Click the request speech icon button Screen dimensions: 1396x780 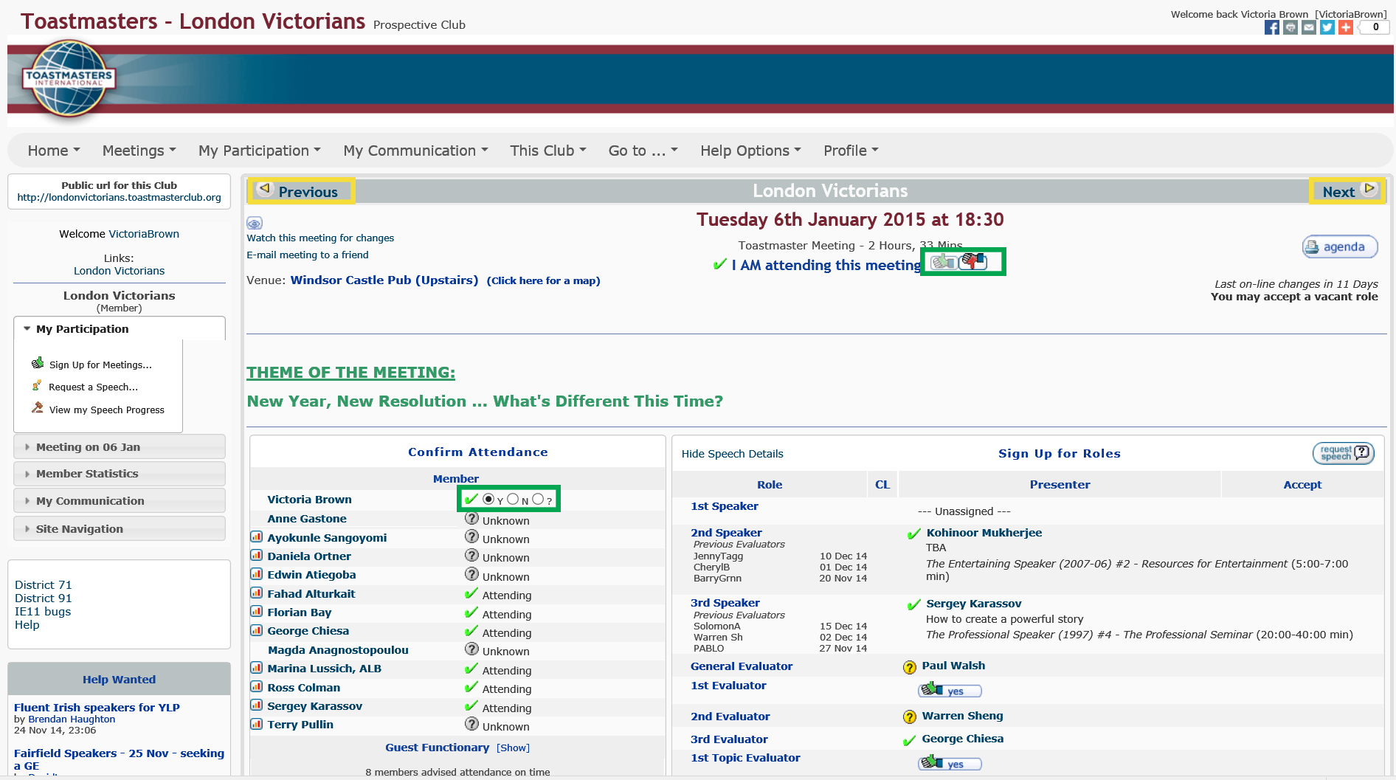click(1343, 453)
